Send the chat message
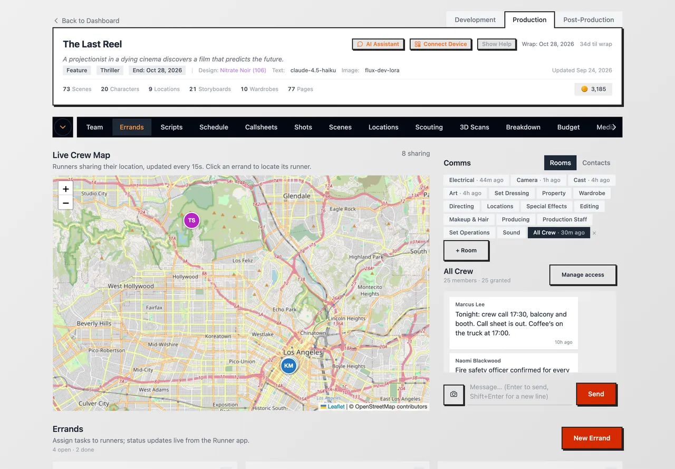 tap(596, 394)
